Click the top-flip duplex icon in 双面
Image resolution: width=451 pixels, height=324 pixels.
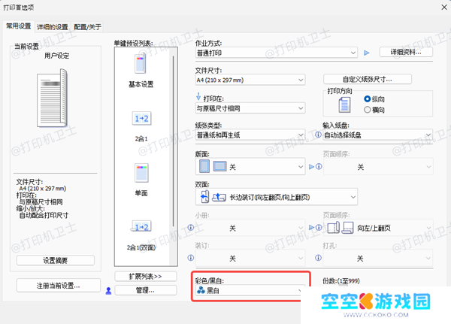tap(219, 197)
